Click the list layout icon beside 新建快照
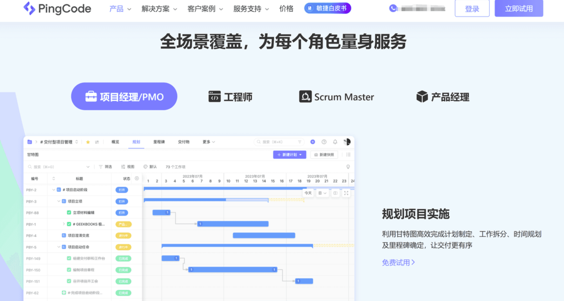The height and width of the screenshot is (301, 564). click(348, 154)
